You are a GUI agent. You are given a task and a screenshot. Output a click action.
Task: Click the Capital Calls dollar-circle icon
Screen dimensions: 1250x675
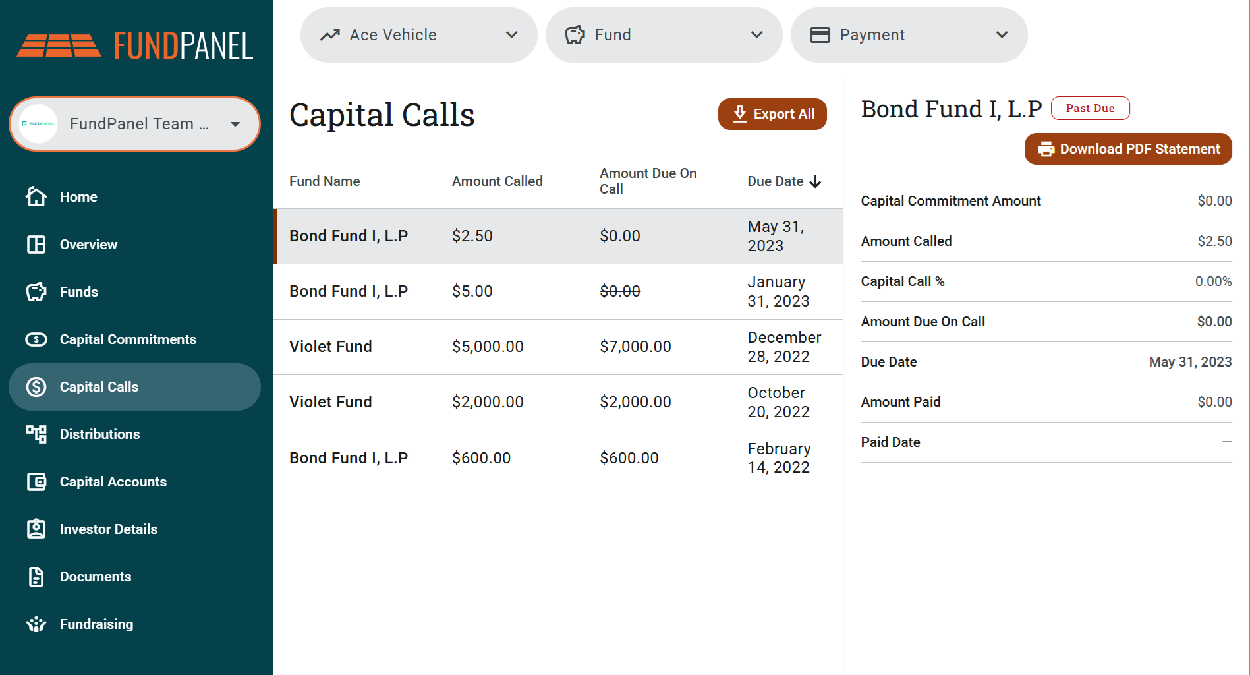[36, 387]
